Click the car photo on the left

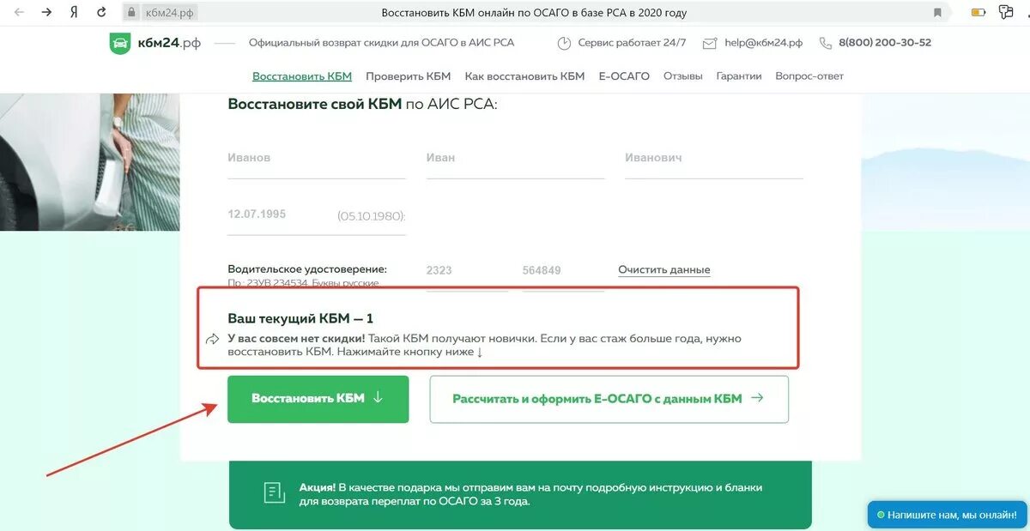90,161
